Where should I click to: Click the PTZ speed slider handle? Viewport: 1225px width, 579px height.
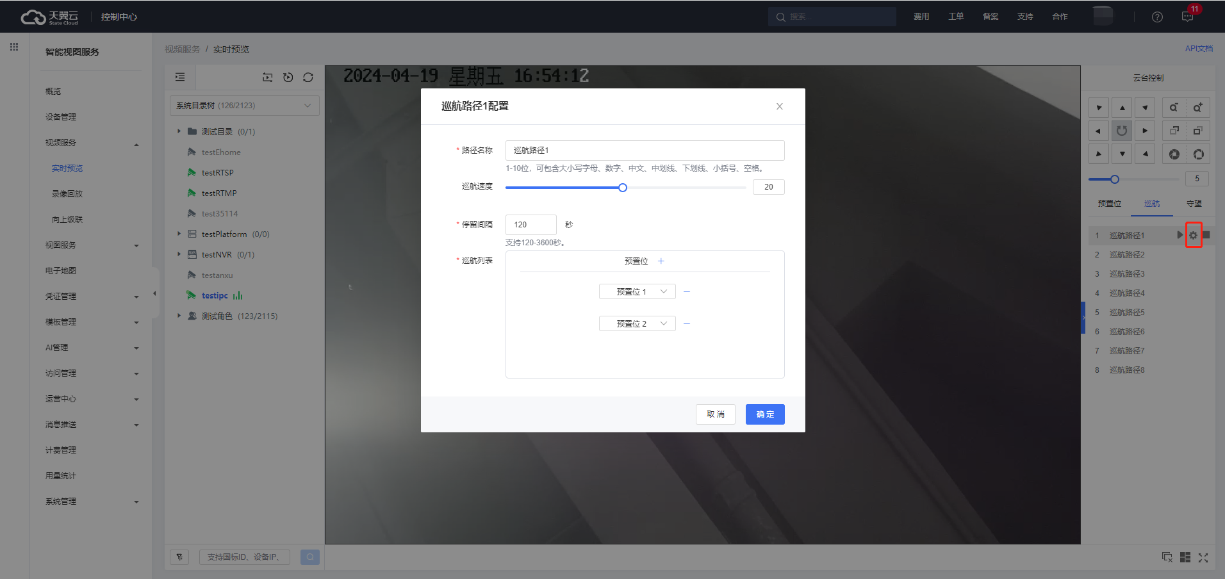(x=1115, y=179)
